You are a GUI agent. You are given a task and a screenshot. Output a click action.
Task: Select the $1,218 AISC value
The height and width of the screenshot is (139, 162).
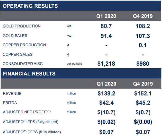click(x=106, y=64)
